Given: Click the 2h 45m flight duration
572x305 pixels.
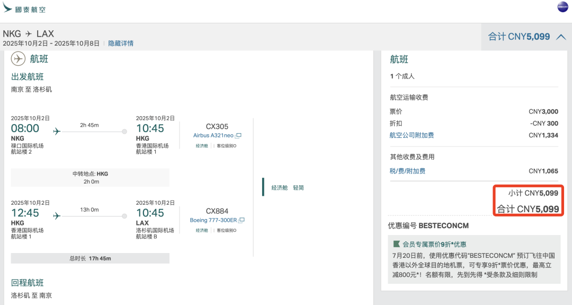Looking at the screenshot, I should click(90, 125).
